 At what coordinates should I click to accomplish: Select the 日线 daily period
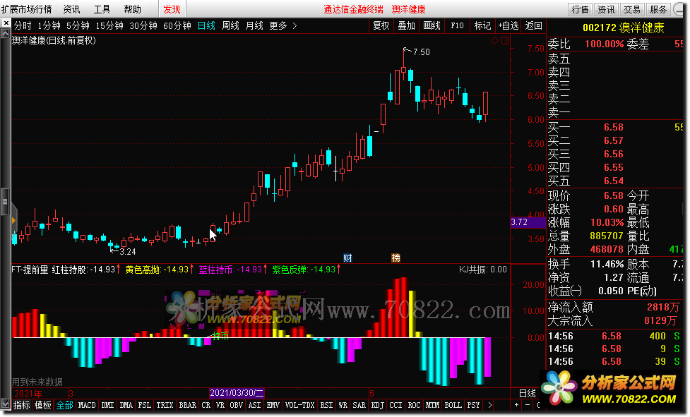206,26
